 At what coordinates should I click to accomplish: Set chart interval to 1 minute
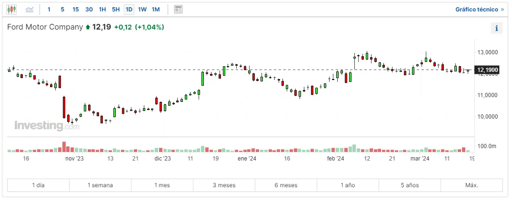[x=49, y=9]
